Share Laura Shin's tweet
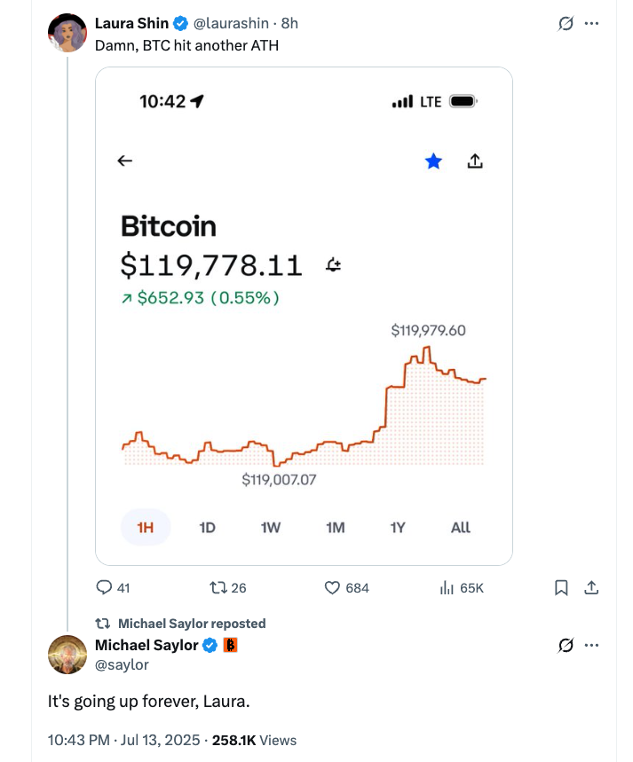633x762 pixels. (x=591, y=587)
